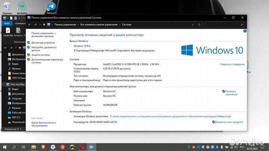Open the Windows Start menu
This screenshot has width=269, height=151.
click(4, 147)
